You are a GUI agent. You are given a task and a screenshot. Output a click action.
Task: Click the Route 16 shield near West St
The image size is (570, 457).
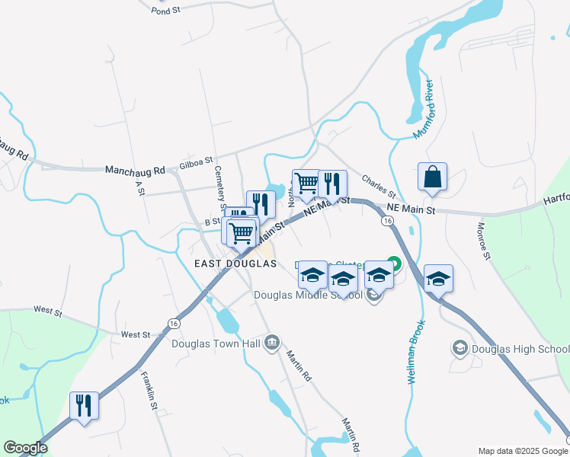coord(175,324)
